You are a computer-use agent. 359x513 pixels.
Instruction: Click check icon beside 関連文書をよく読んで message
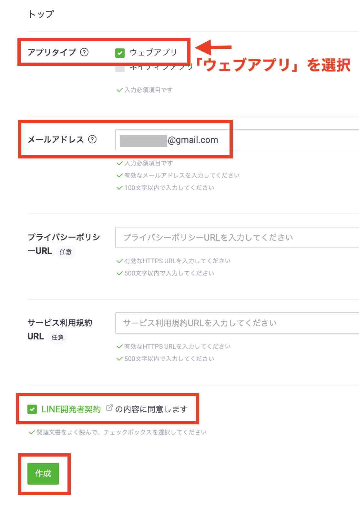coord(32,432)
